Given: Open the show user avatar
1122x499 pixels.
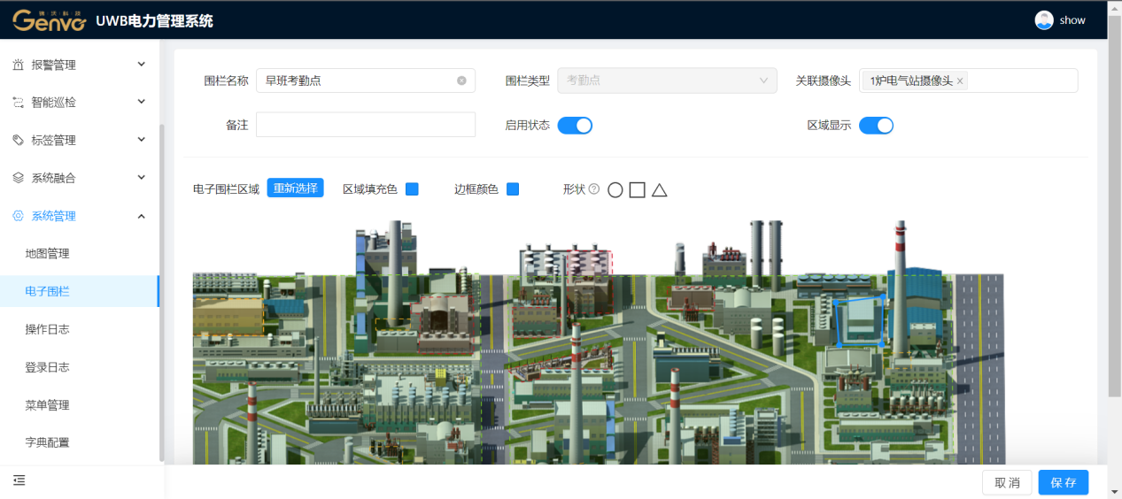Looking at the screenshot, I should [1044, 20].
